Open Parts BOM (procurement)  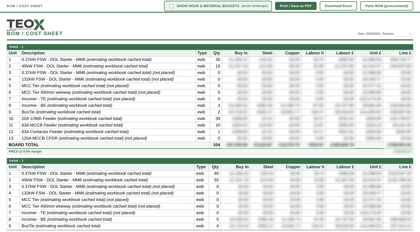(x=386, y=6)
